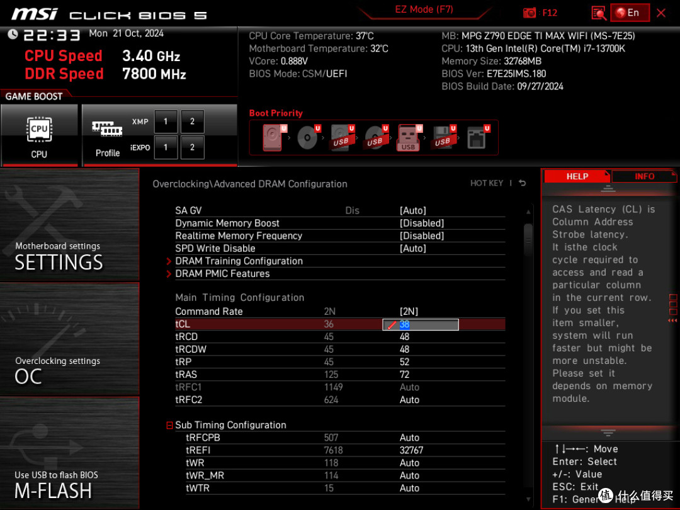
Task: Enable XMP profile 1
Action: [166, 122]
